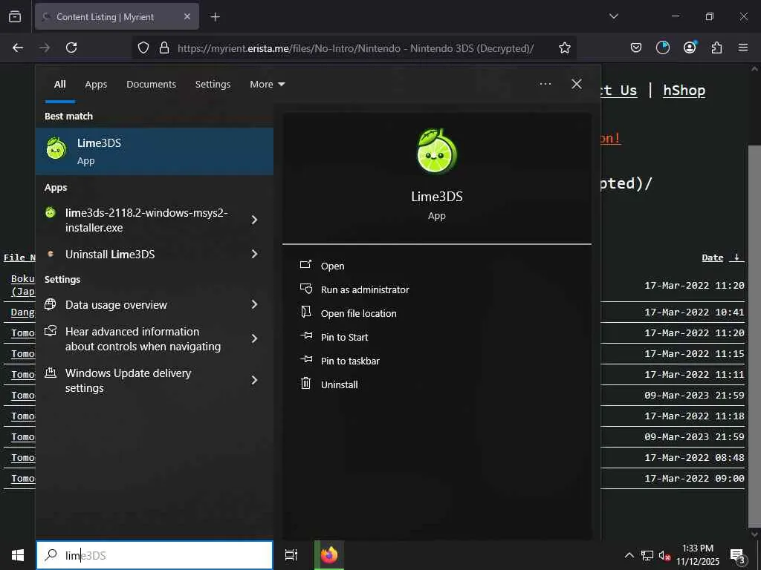The height and width of the screenshot is (570, 761).
Task: Click the tracking protection shield icon
Action: (143, 47)
